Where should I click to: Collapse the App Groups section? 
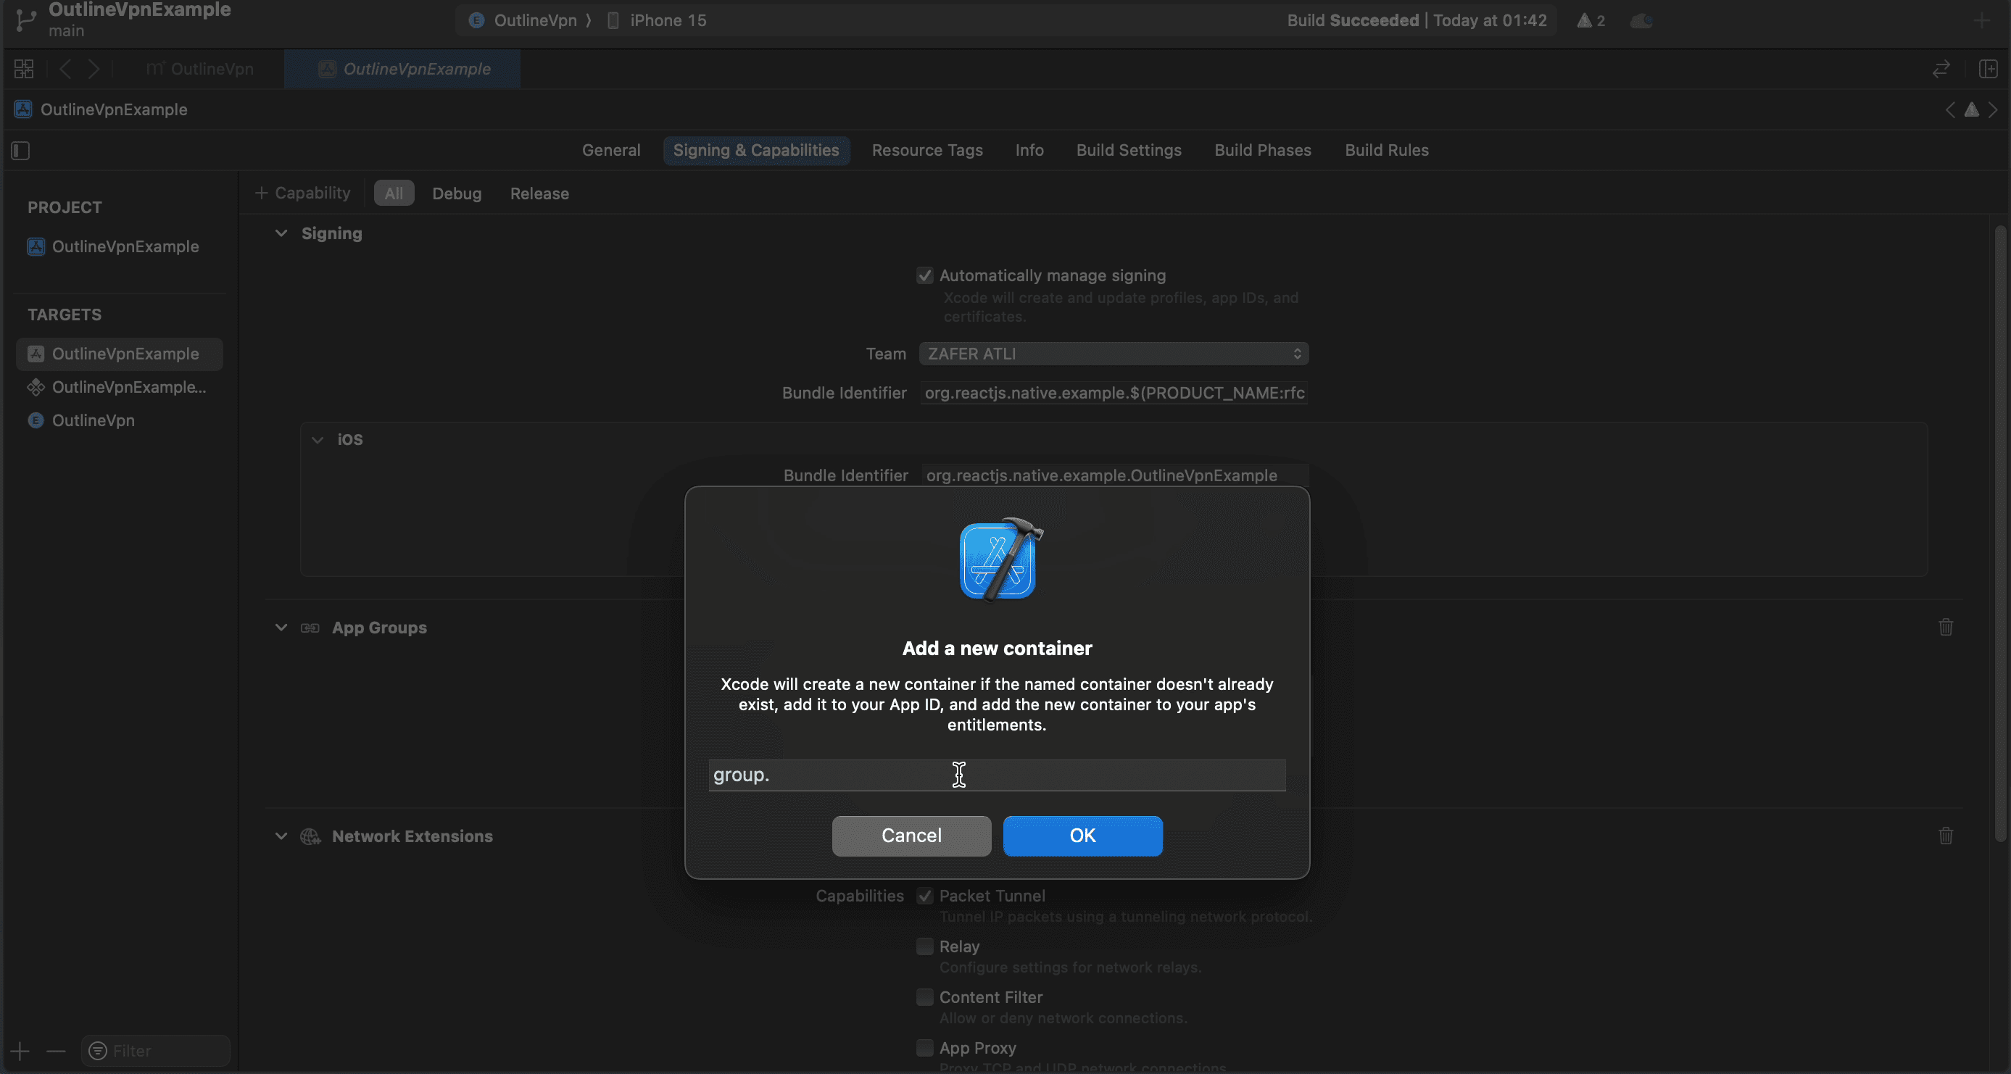[281, 628]
